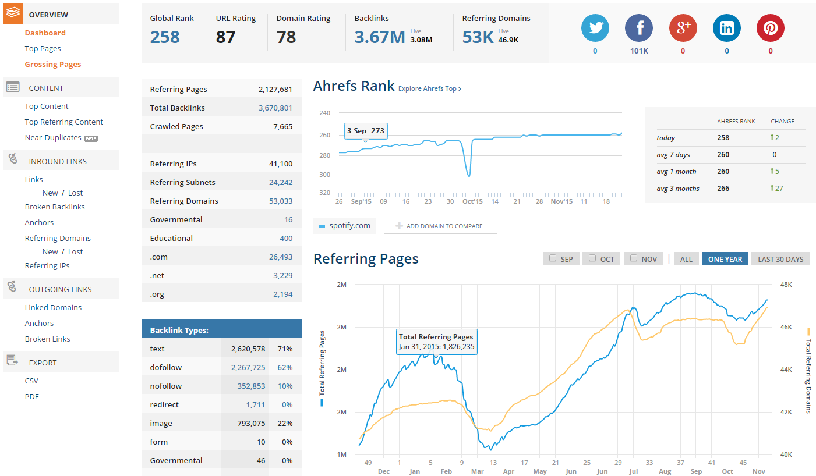Click the spotify.com blue legend swatch

[322, 226]
